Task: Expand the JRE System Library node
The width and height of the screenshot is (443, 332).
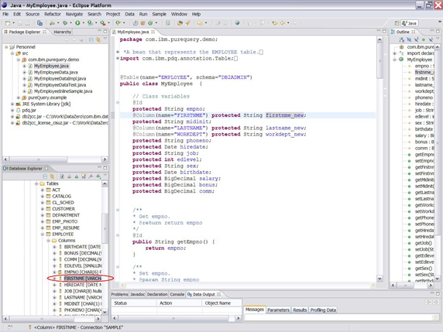Action: tap(12, 104)
